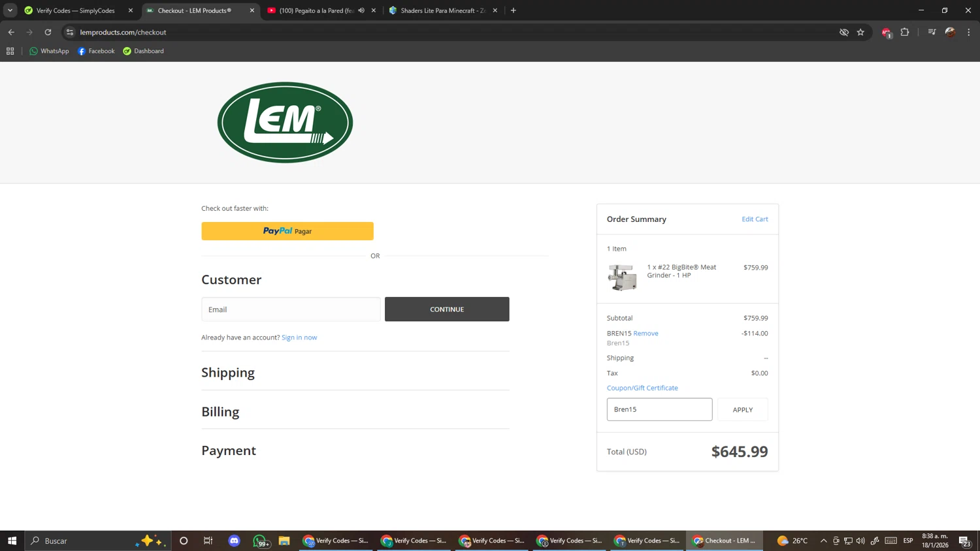Open Discord from the taskbar
The image size is (980, 551).
(x=234, y=541)
